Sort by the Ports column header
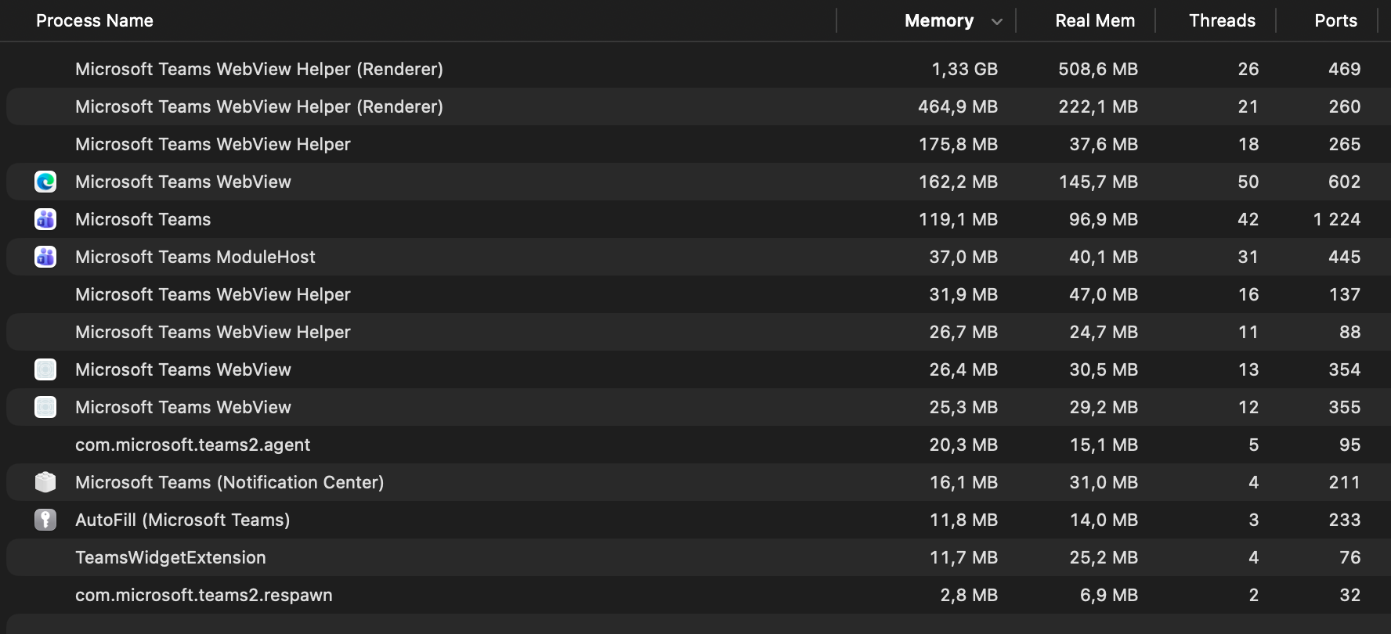The width and height of the screenshot is (1391, 634). 1335,21
